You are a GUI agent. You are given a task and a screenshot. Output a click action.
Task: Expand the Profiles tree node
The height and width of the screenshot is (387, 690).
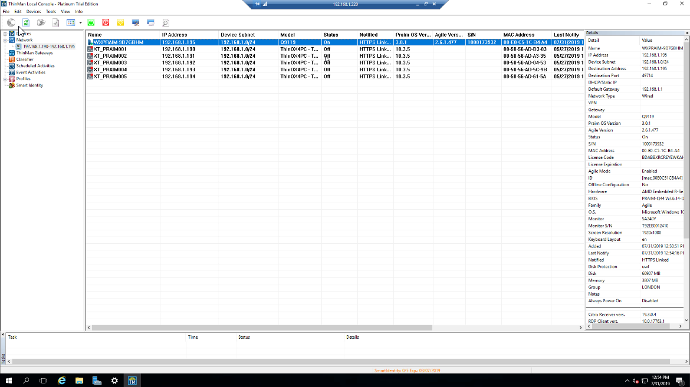click(5, 79)
